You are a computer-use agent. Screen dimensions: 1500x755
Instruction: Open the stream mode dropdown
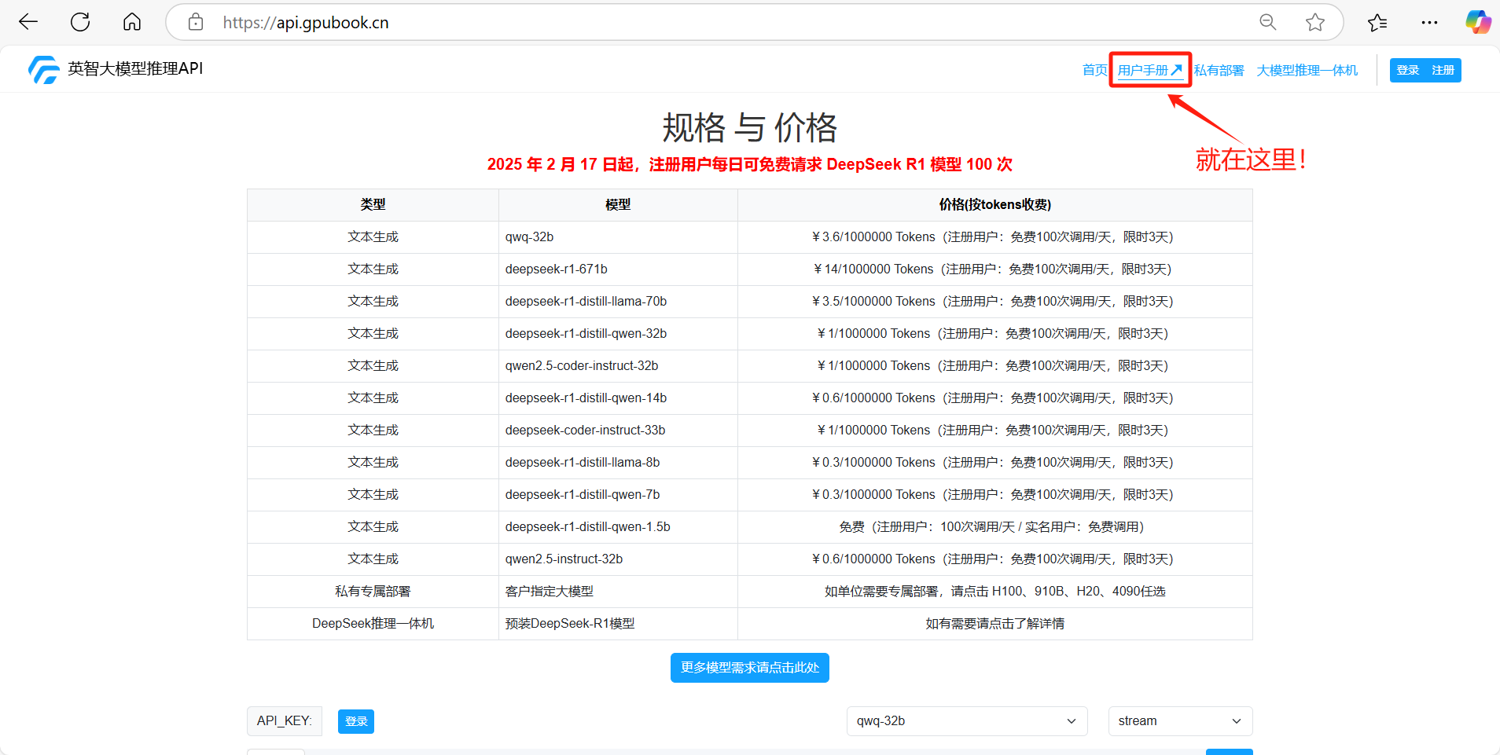[x=1180, y=721]
